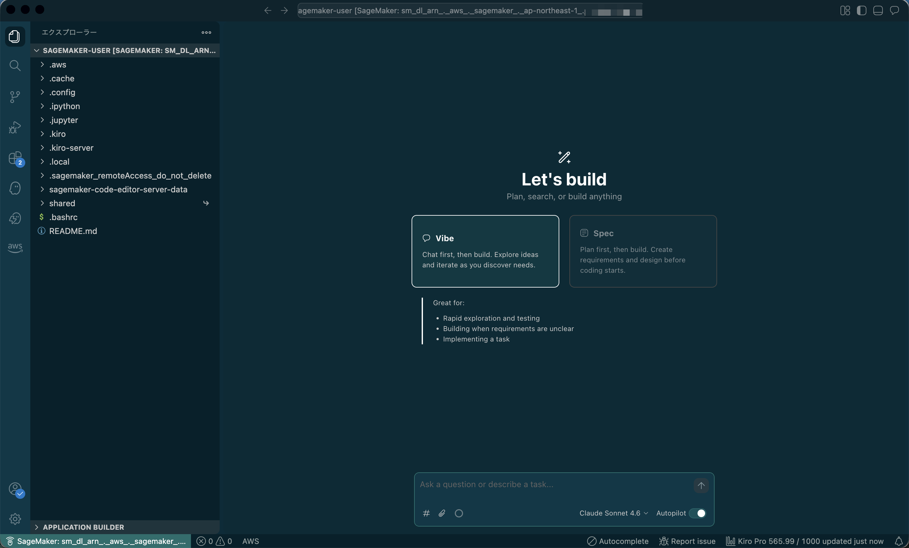This screenshot has width=909, height=548.
Task: Send the message with the up-arrow button
Action: [701, 485]
